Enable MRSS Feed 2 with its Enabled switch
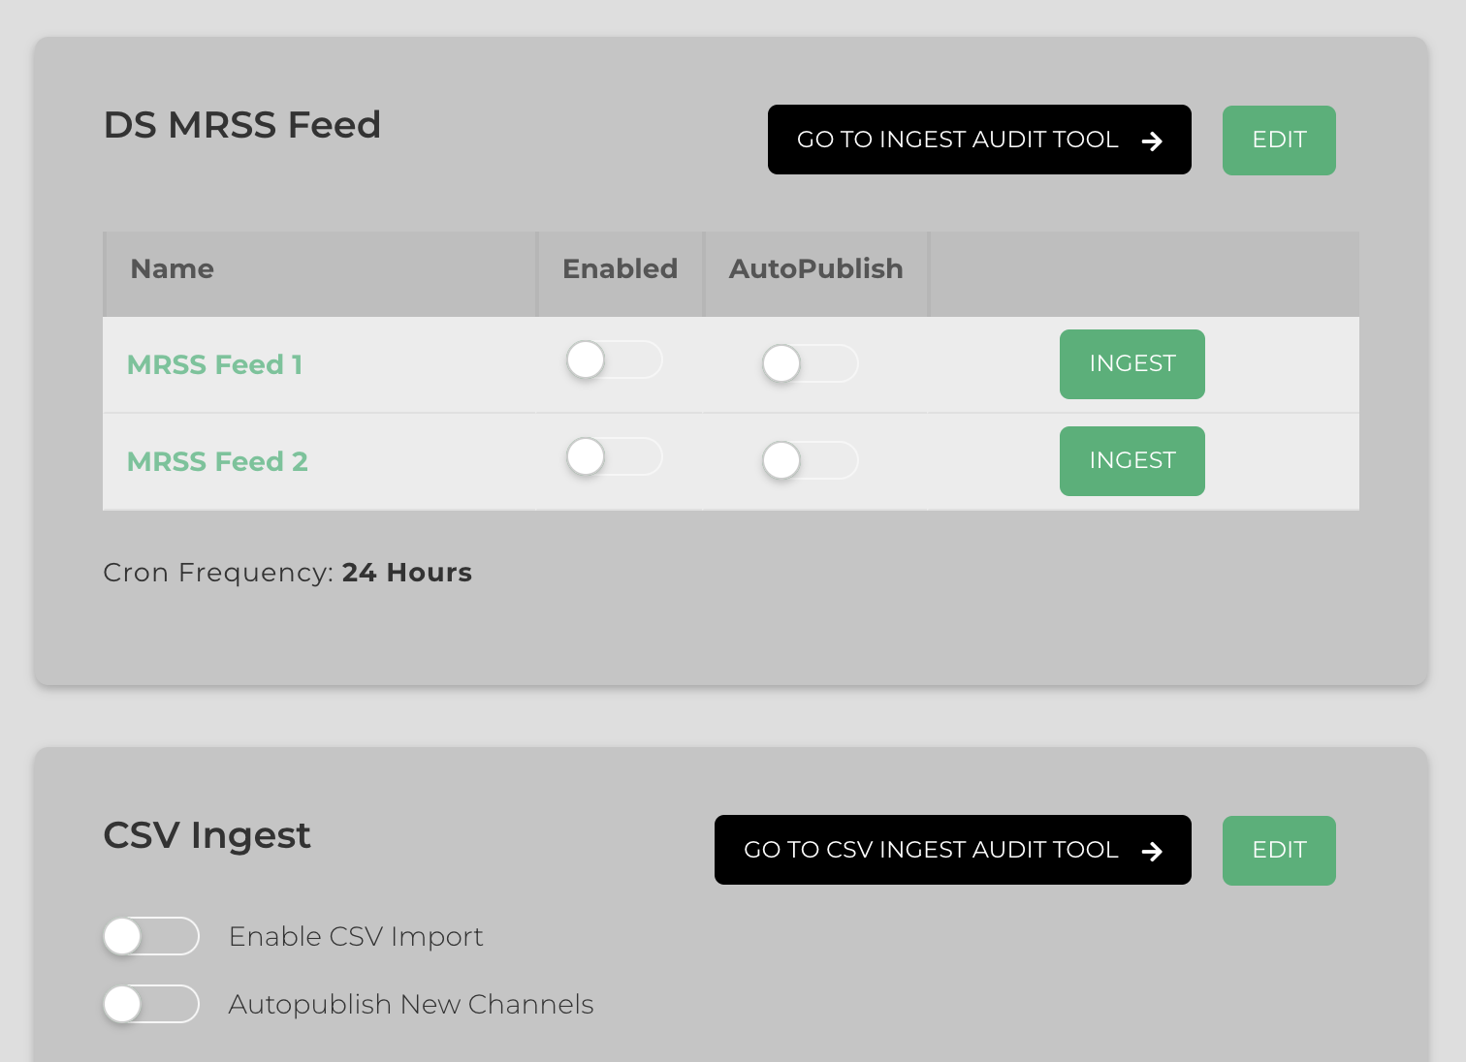 (x=614, y=456)
